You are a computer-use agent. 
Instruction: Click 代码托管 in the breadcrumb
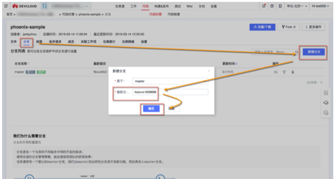[x=68, y=14]
